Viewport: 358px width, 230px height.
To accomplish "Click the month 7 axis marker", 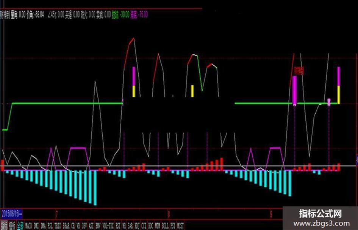I will click(56, 214).
